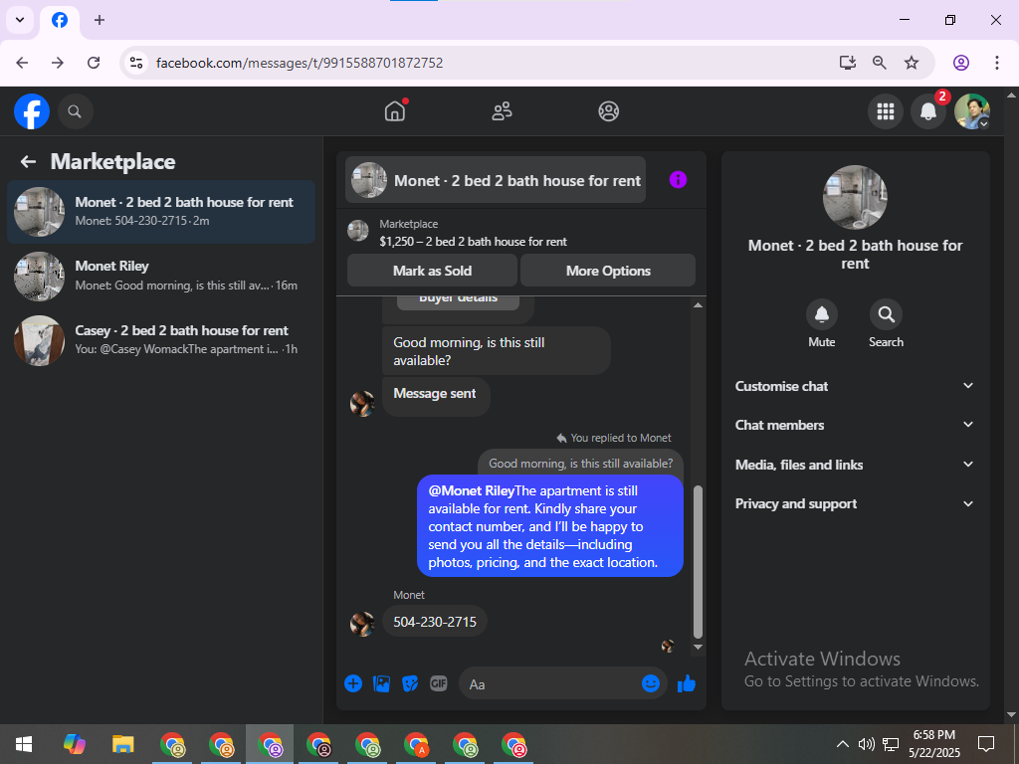Viewport: 1019px width, 764px height.
Task: Open notifications bell with 2 badge
Action: coord(928,111)
